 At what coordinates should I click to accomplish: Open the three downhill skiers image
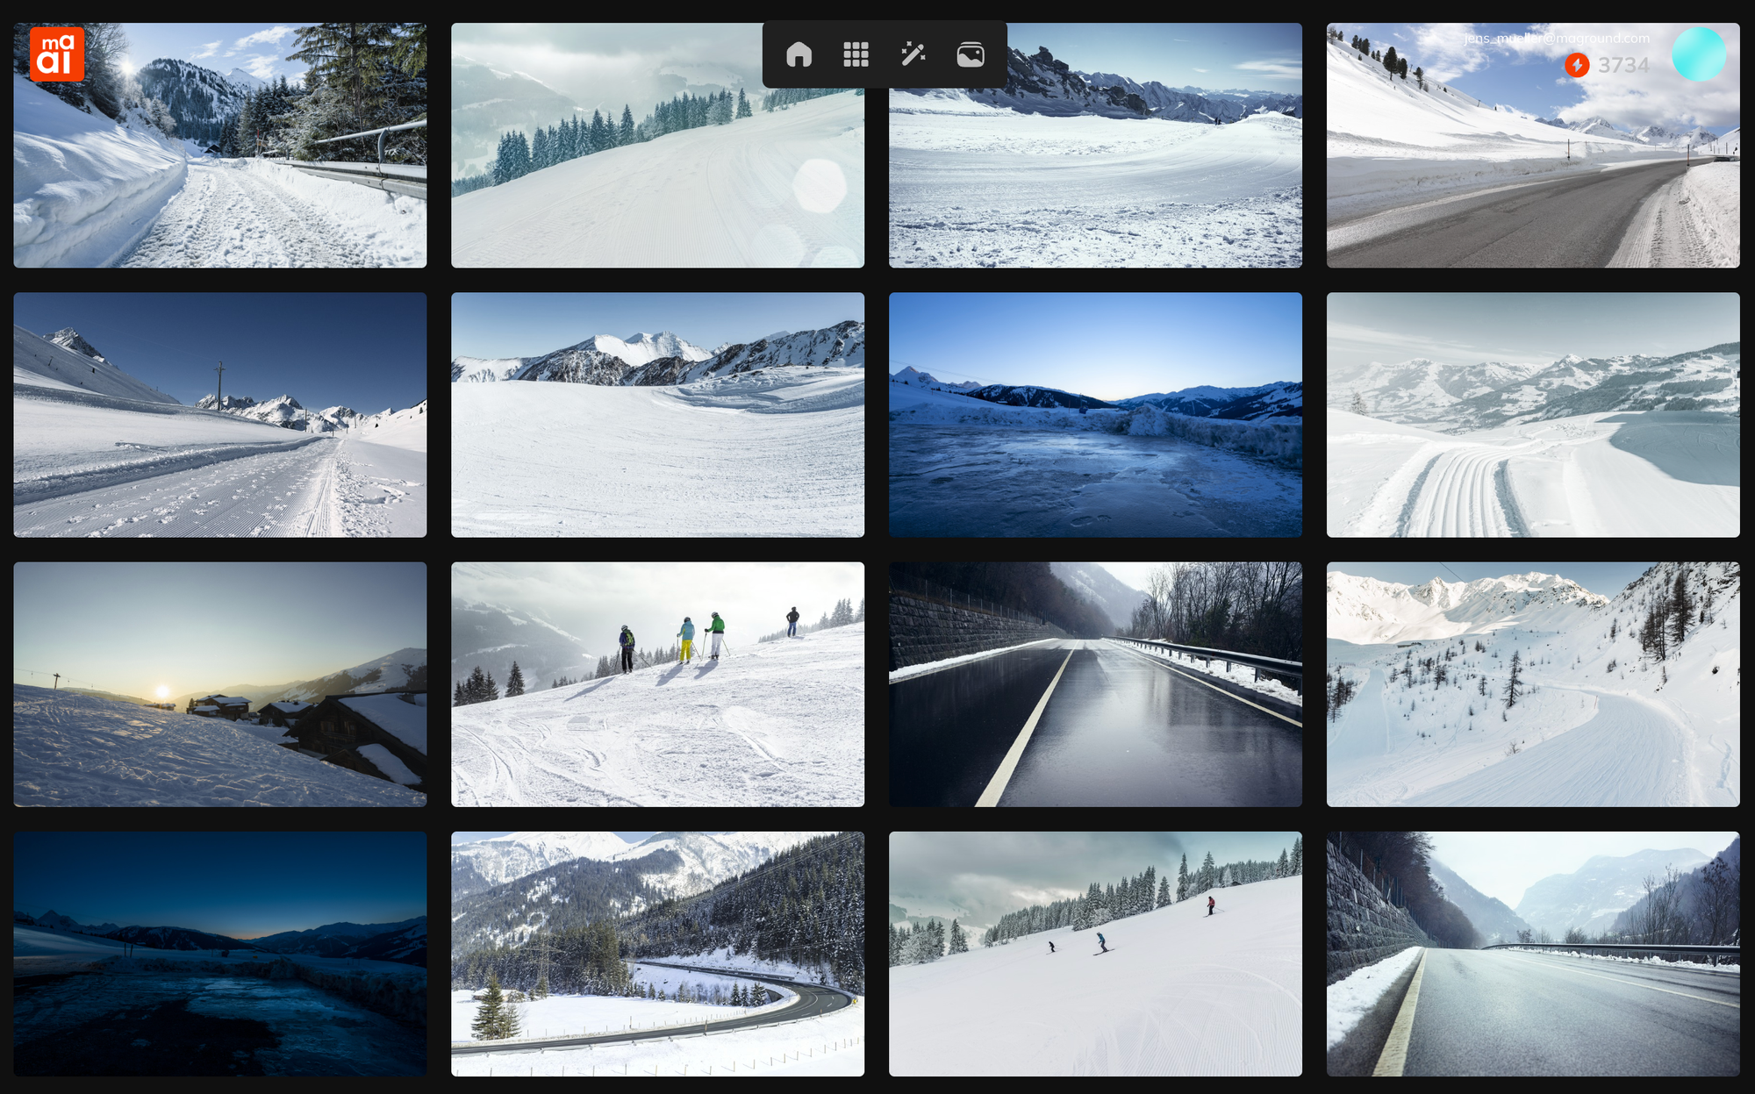(x=1095, y=954)
